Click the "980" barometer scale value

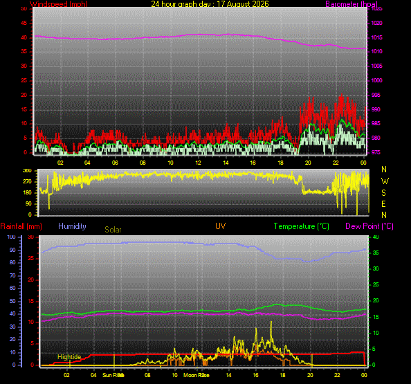pyautogui.click(x=376, y=138)
